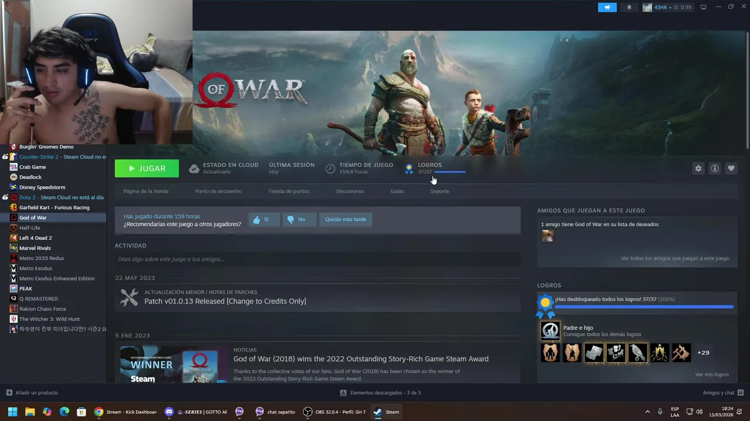Screen dimensions: 750x421
Task: Open Windows Start menu
Action: point(12,412)
